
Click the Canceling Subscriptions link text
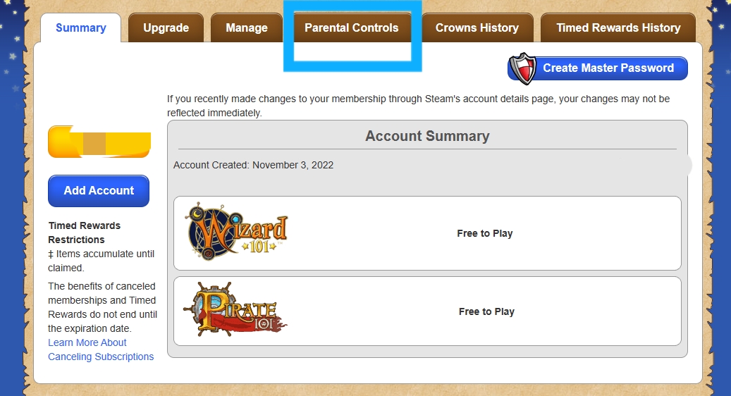point(101,357)
